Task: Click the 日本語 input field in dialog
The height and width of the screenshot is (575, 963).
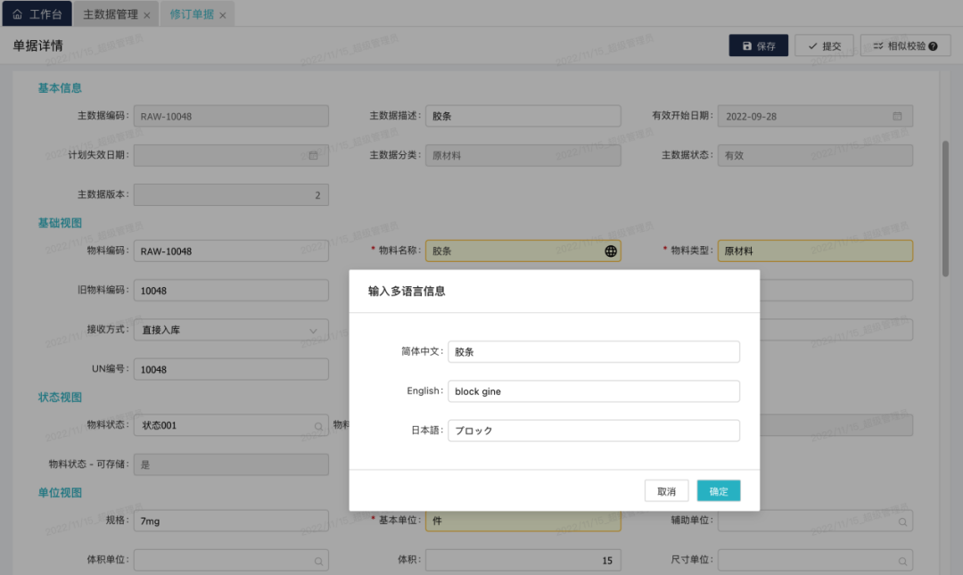Action: pyautogui.click(x=593, y=431)
